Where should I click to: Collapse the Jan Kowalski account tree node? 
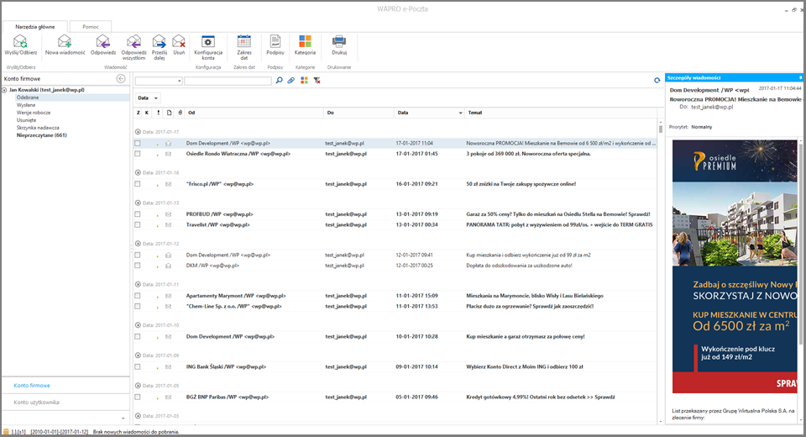point(4,90)
